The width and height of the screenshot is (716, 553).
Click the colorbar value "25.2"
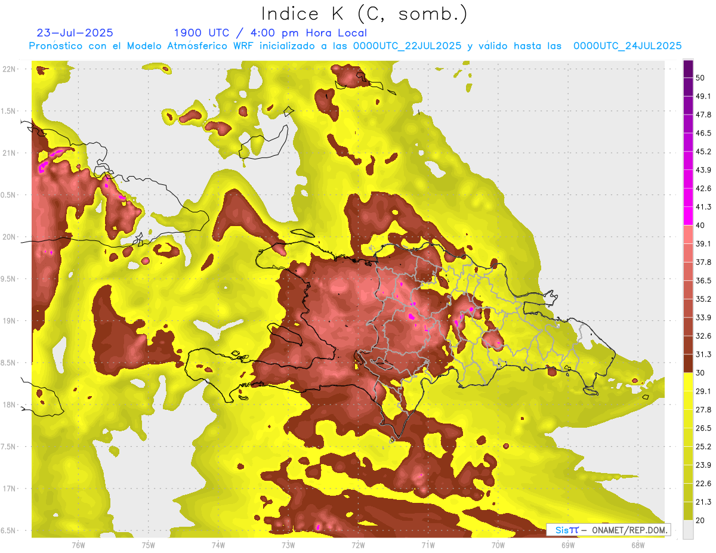703,447
